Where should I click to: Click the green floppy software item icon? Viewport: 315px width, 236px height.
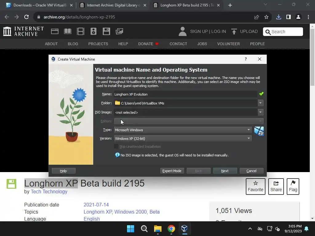pyautogui.click(x=11, y=184)
